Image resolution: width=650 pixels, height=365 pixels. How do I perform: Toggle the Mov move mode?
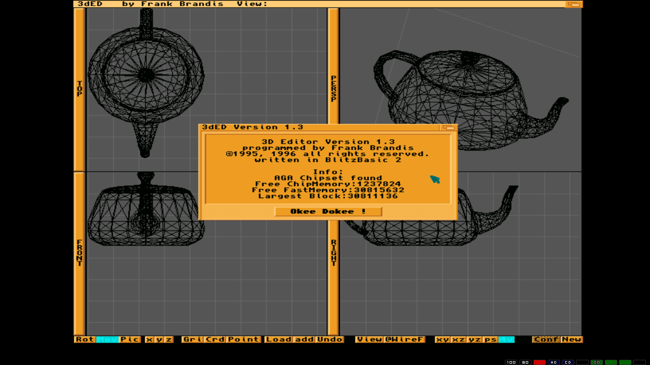(108, 339)
